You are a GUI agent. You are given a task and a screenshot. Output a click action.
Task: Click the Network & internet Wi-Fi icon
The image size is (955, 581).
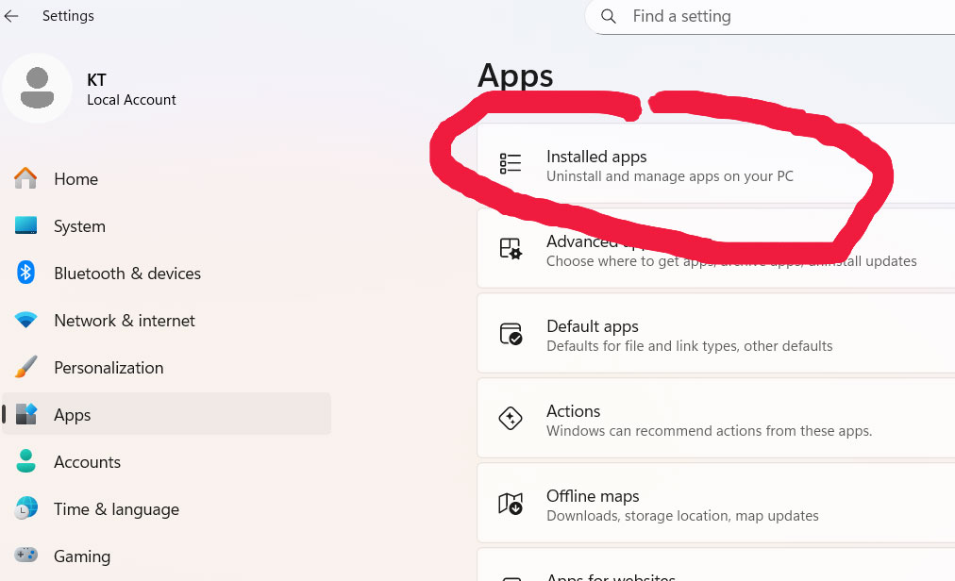click(x=25, y=320)
